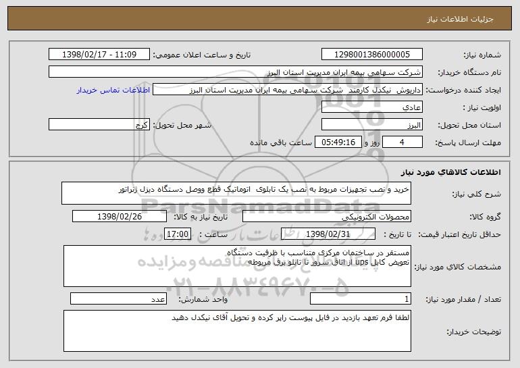The image size is (520, 368).
Task: Click the remaining time field 05:49:16
Action: [x=338, y=142]
